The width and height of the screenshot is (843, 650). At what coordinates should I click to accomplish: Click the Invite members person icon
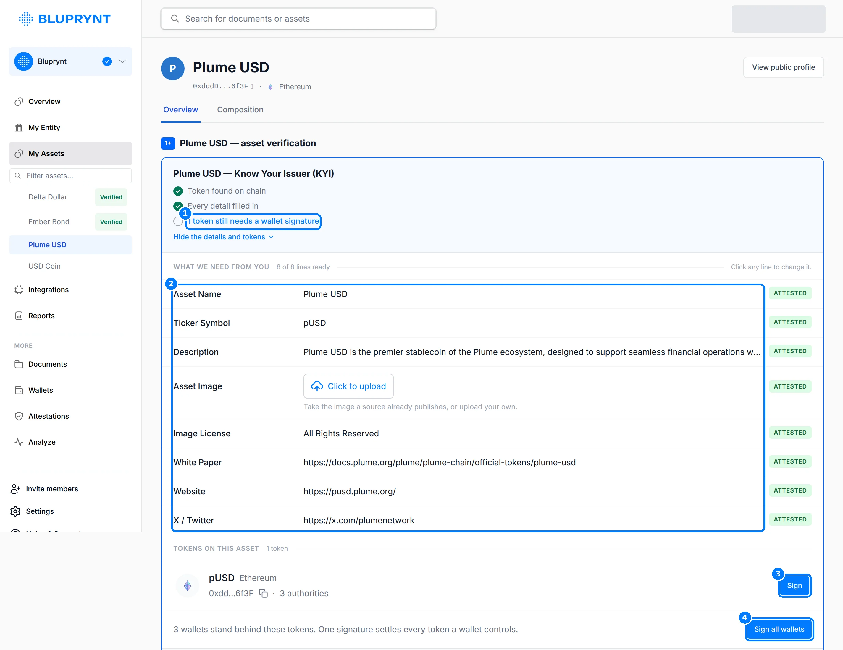pos(15,489)
